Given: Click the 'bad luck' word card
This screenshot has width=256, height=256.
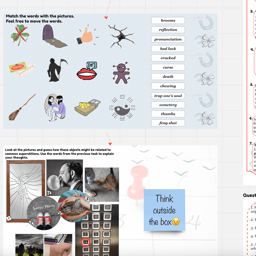Looking at the screenshot, I should [x=168, y=49].
